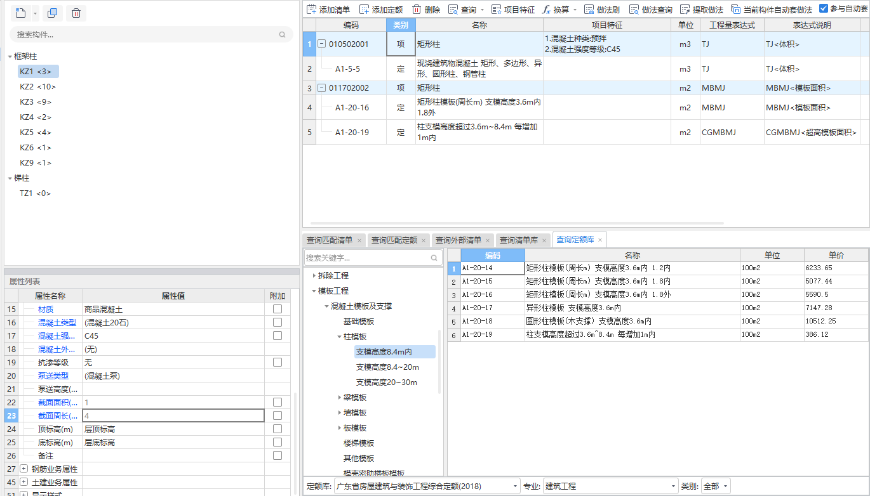Select 支模高度20~30m tree node
This screenshot has width=870, height=496.
pos(386,382)
